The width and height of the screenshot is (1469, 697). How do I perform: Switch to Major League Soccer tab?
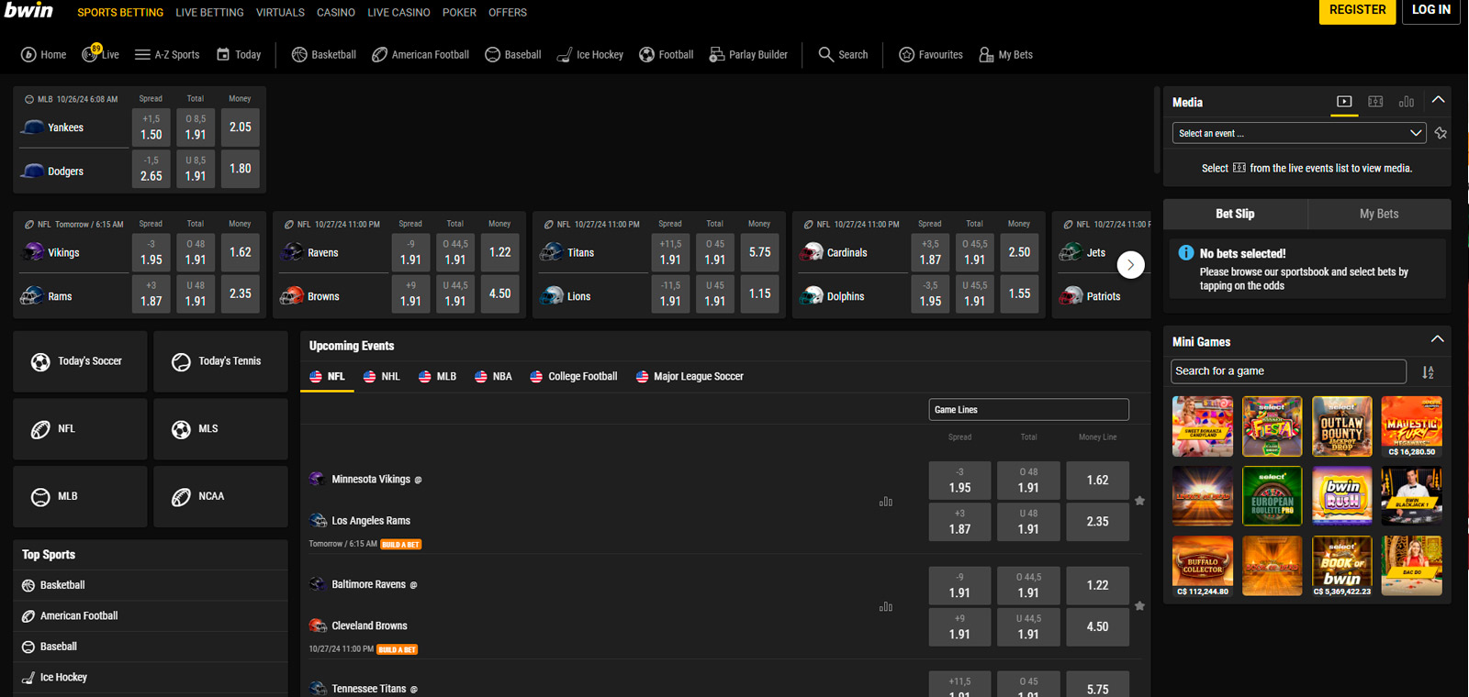tap(690, 377)
